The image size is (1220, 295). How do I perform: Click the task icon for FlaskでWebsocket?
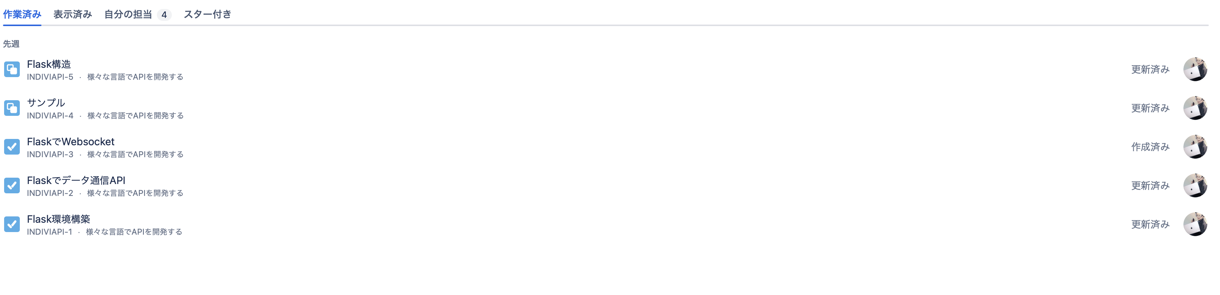12,147
